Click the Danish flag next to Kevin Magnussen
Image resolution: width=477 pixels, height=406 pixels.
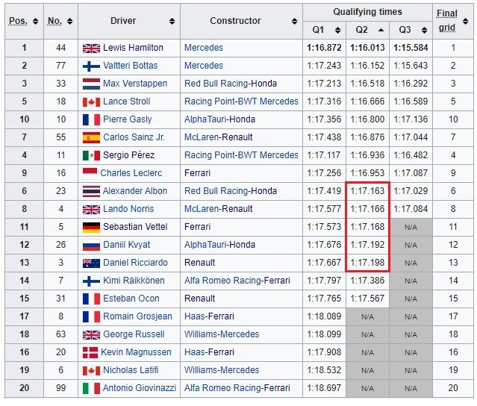click(x=91, y=352)
